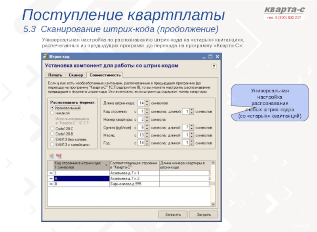This screenshot has height=232, width=317.
Task: Click cell Асафьева д.7 к.2
Action: click(x=134, y=179)
